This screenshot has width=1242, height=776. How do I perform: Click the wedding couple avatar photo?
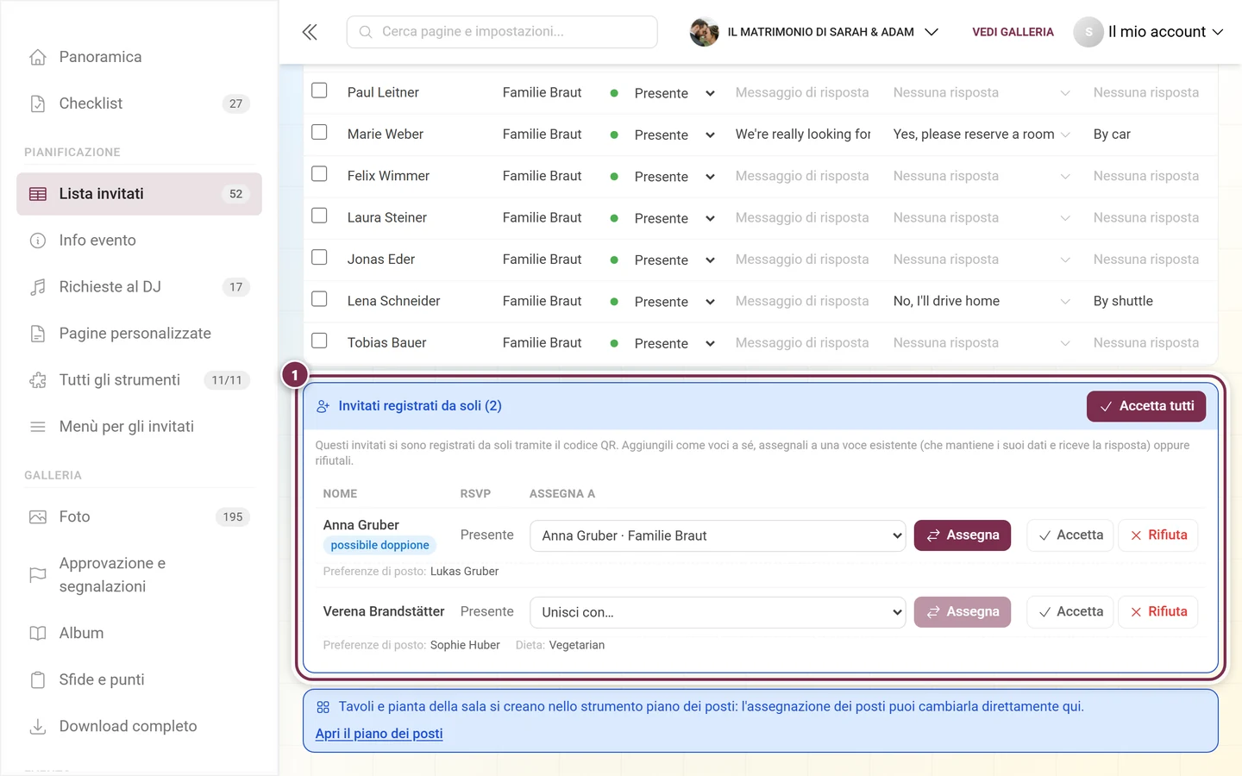pos(704,32)
